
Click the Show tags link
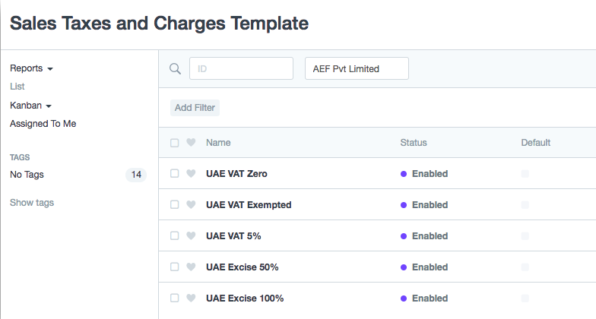[32, 203]
